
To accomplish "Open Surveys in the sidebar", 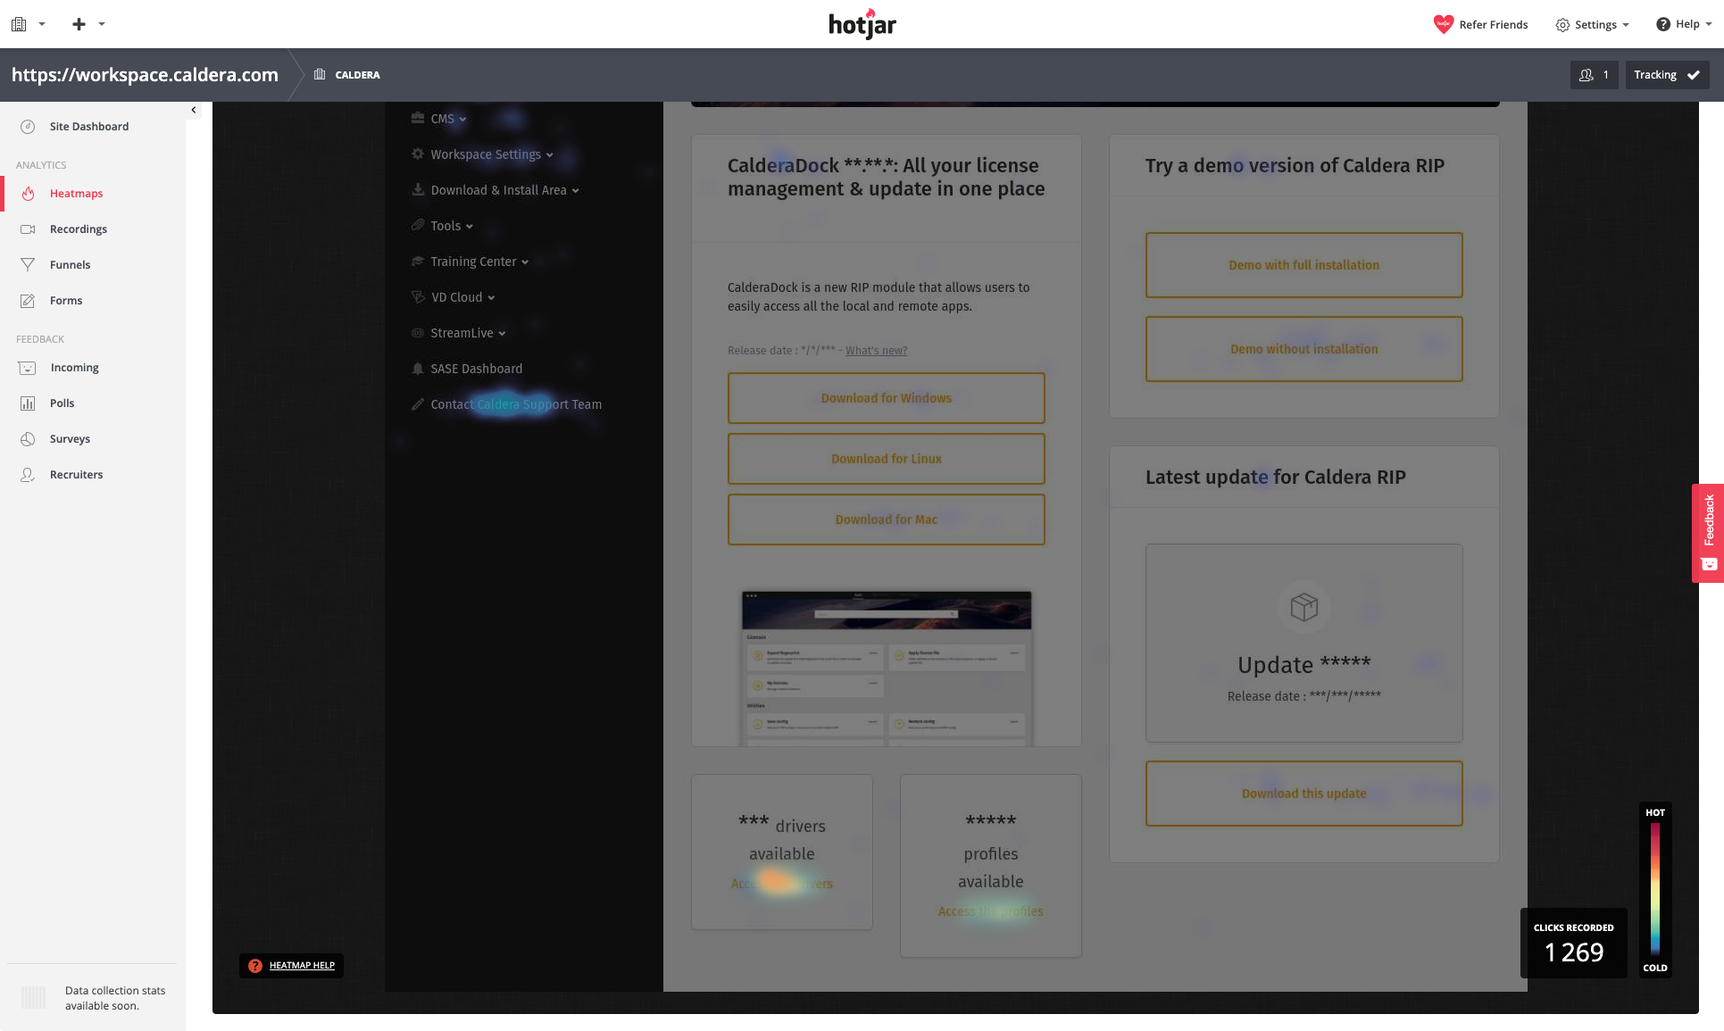I will 70,439.
